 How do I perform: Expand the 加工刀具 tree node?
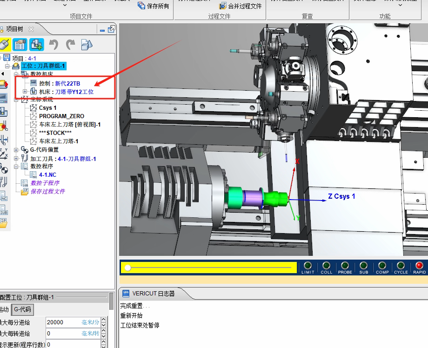(16, 158)
